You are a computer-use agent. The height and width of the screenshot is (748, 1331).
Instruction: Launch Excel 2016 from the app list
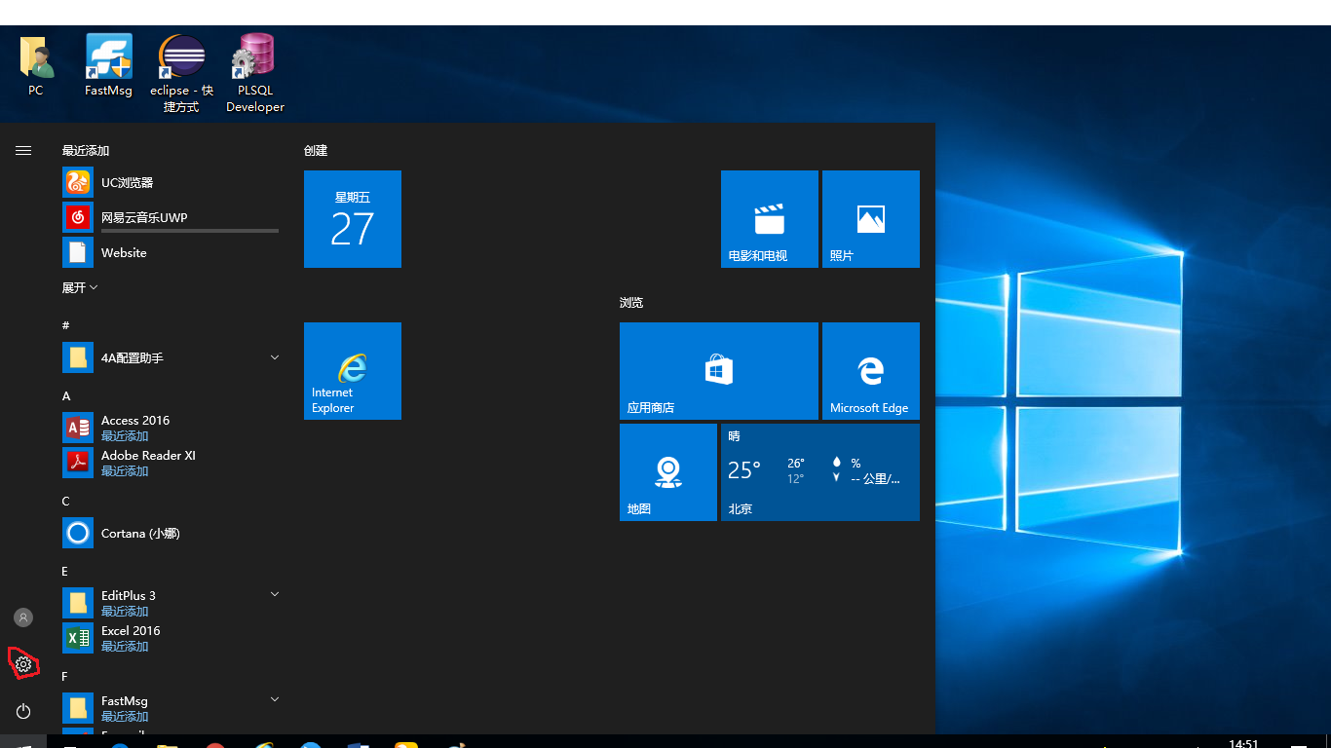pos(171,638)
